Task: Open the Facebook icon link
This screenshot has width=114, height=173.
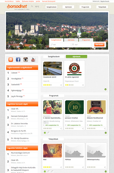Action: pyautogui.click(x=18, y=60)
